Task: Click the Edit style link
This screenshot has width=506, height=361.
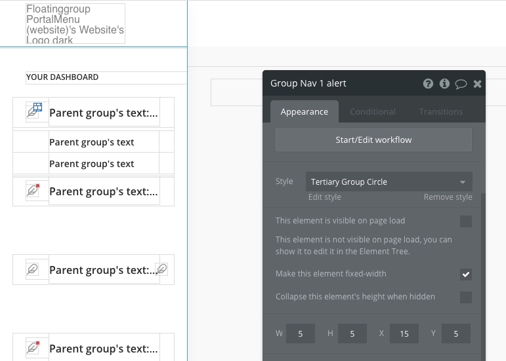Action: pos(324,197)
